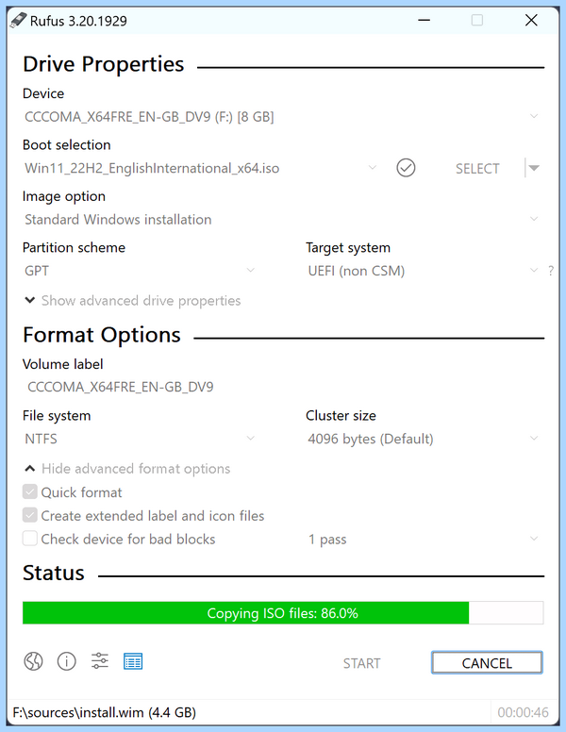Screen dimensions: 566x732
Task: Click the CANCEL button
Action: pos(487,663)
